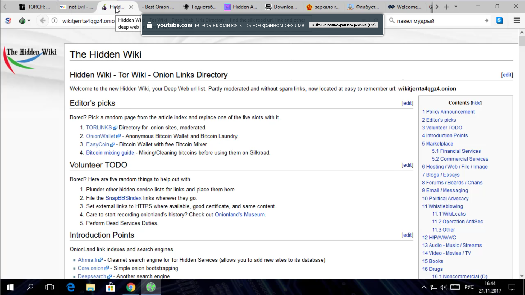Show site info icon in address bar
The height and width of the screenshot is (295, 525).
click(55, 21)
